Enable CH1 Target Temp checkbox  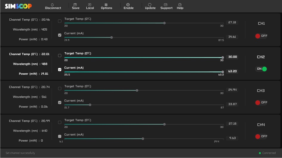(60, 21)
